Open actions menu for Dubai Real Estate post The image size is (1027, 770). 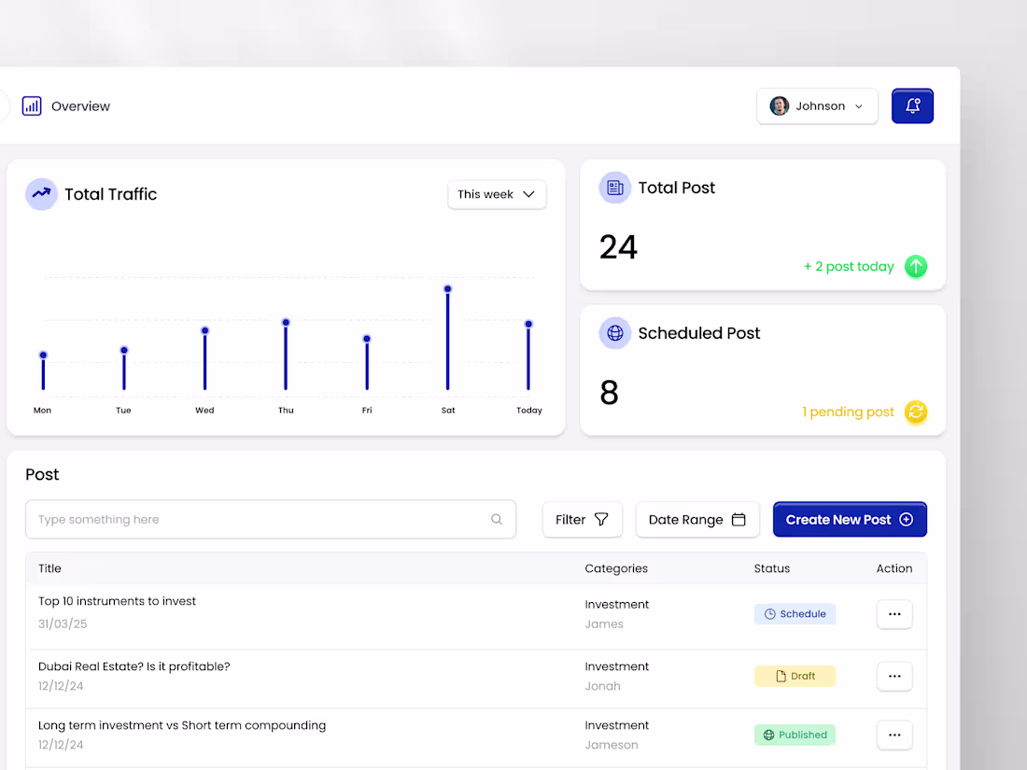click(894, 676)
